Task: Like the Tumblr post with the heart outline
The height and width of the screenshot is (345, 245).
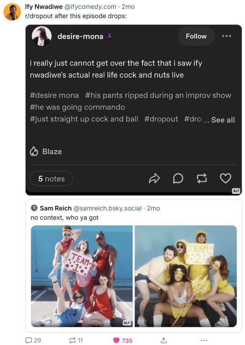Action: pos(225,178)
